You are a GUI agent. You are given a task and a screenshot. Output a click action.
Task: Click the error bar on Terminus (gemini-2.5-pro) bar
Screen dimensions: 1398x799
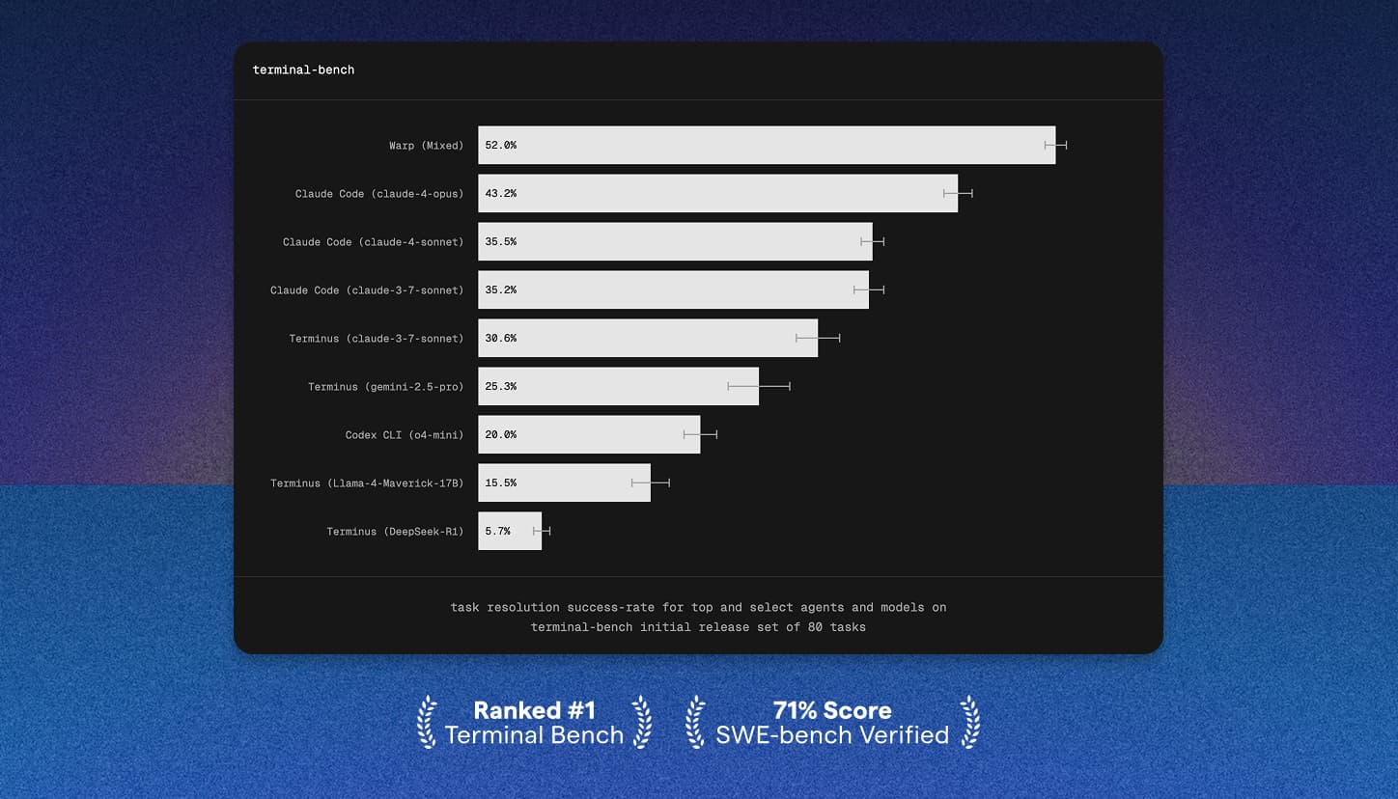760,386
